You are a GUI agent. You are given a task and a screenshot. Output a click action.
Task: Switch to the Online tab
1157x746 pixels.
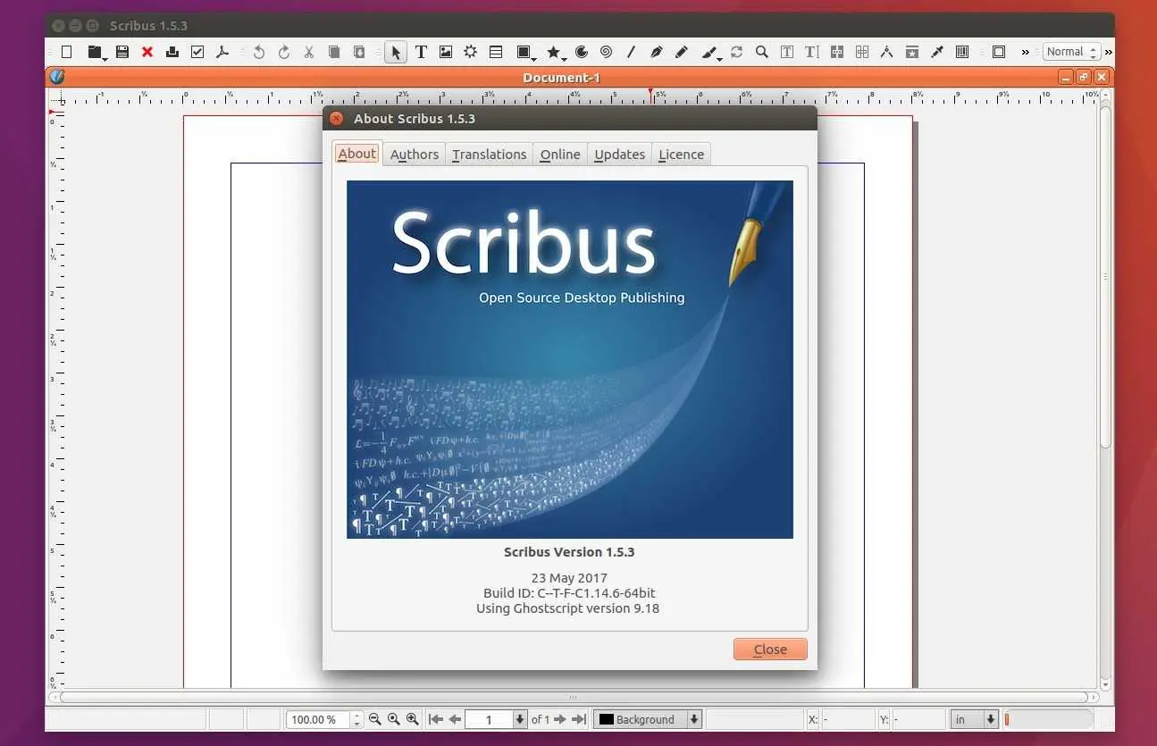tap(560, 155)
